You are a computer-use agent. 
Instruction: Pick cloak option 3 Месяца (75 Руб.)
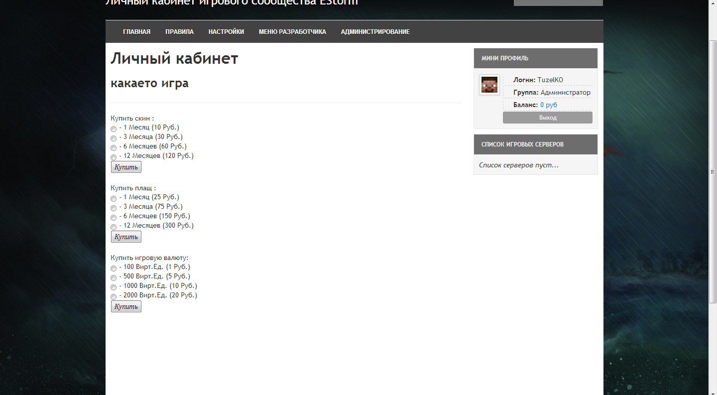[x=114, y=208]
